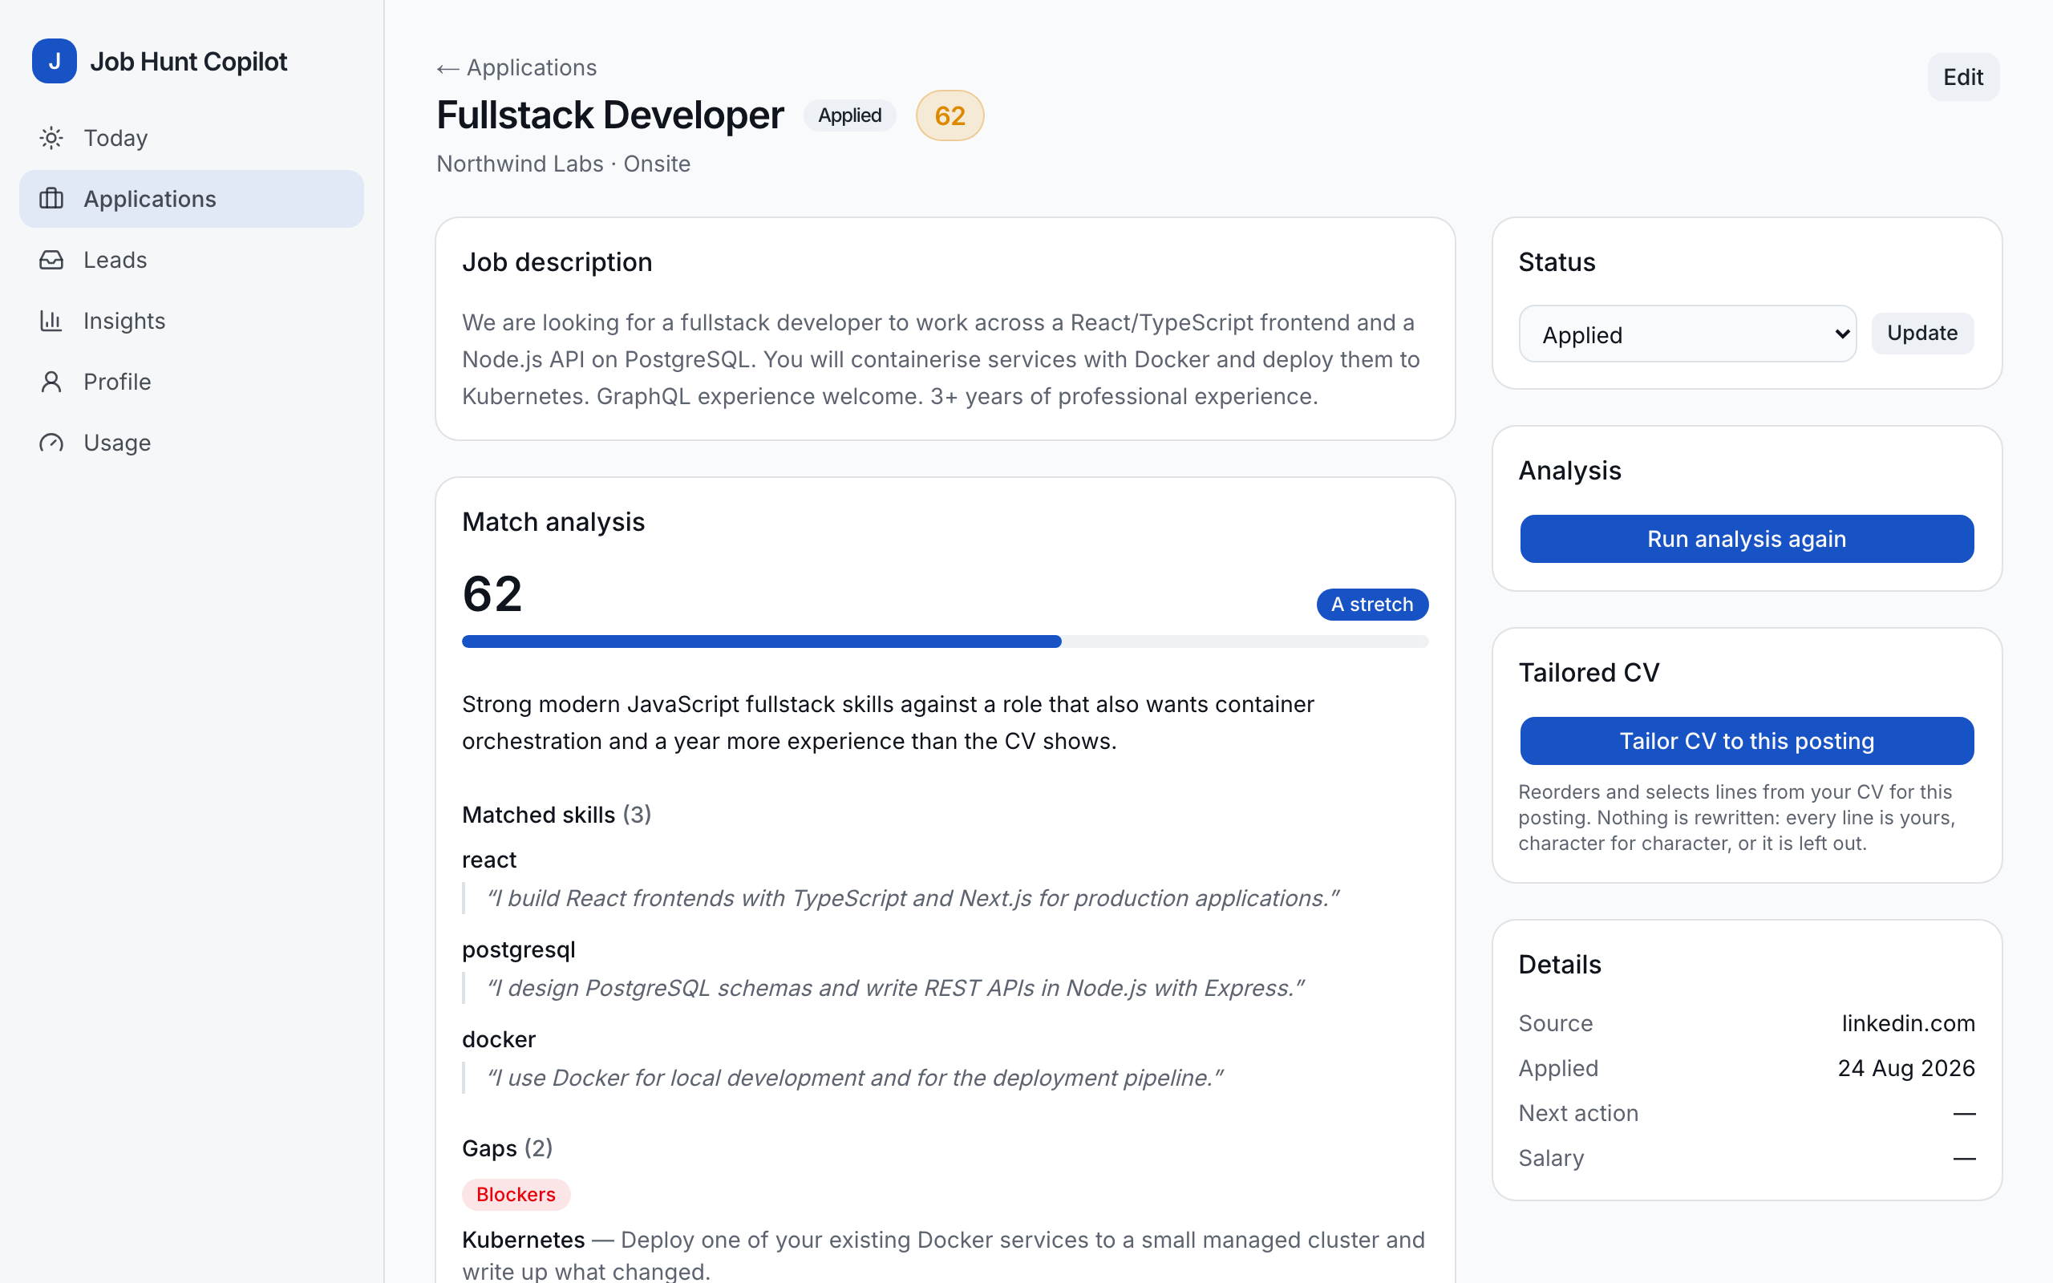Screen dimensions: 2053x1283
Task: Click the Northwind Labs · Onsite subtitle
Action: click(x=563, y=164)
